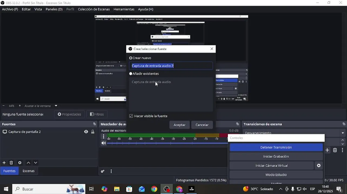Move source down with the down arrow icon

(35, 163)
